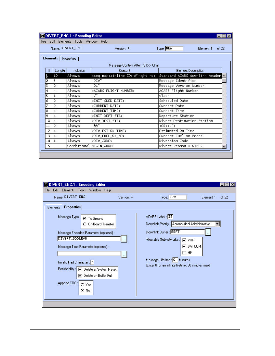Click the elements table scroll-up arrow
The width and height of the screenshot is (275, 356).
click(x=224, y=76)
